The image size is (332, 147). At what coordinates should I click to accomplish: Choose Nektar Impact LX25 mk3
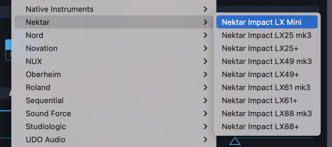(x=267, y=35)
